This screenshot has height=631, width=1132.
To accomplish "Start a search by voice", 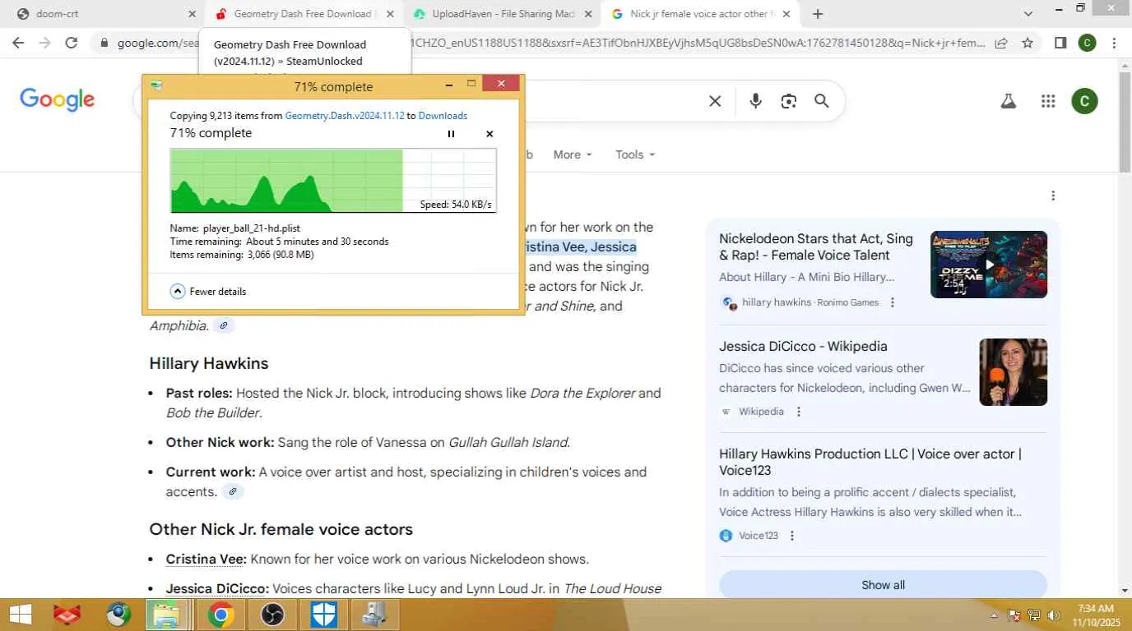I will (755, 101).
